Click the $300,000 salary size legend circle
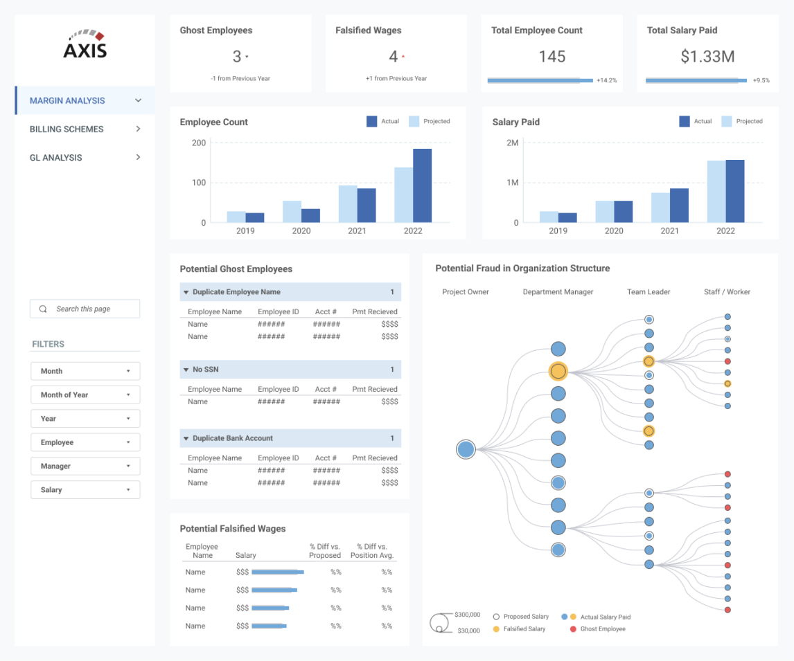 point(439,622)
